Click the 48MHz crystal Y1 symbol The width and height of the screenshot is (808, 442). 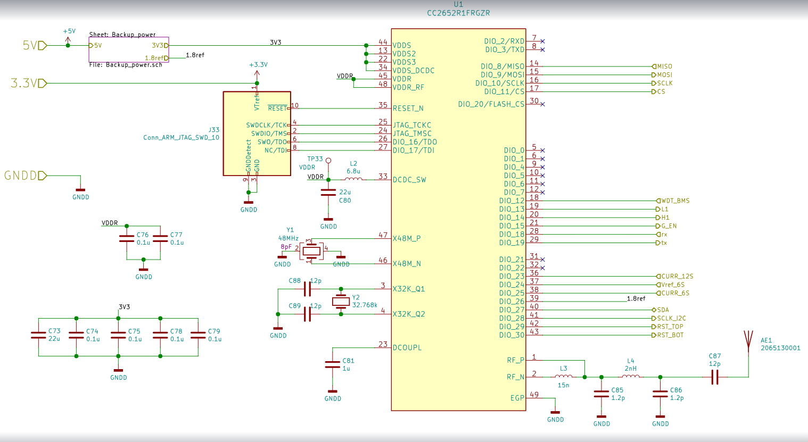click(x=311, y=251)
